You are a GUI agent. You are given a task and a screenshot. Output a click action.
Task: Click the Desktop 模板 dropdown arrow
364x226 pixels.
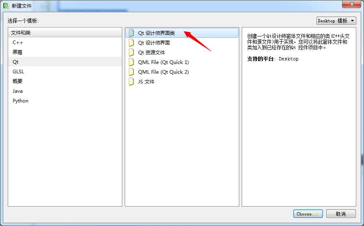pos(352,21)
